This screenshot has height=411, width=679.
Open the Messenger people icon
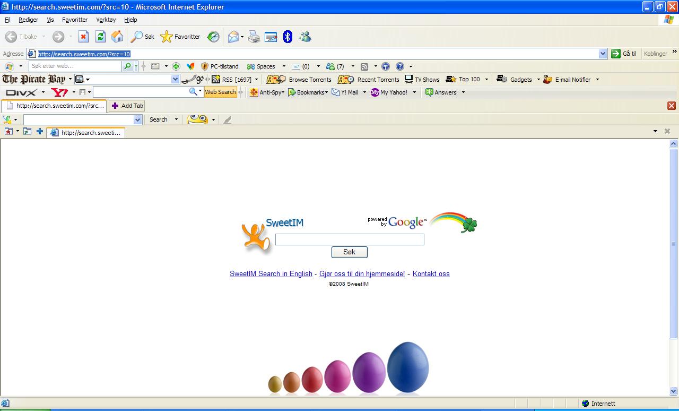(x=305, y=37)
